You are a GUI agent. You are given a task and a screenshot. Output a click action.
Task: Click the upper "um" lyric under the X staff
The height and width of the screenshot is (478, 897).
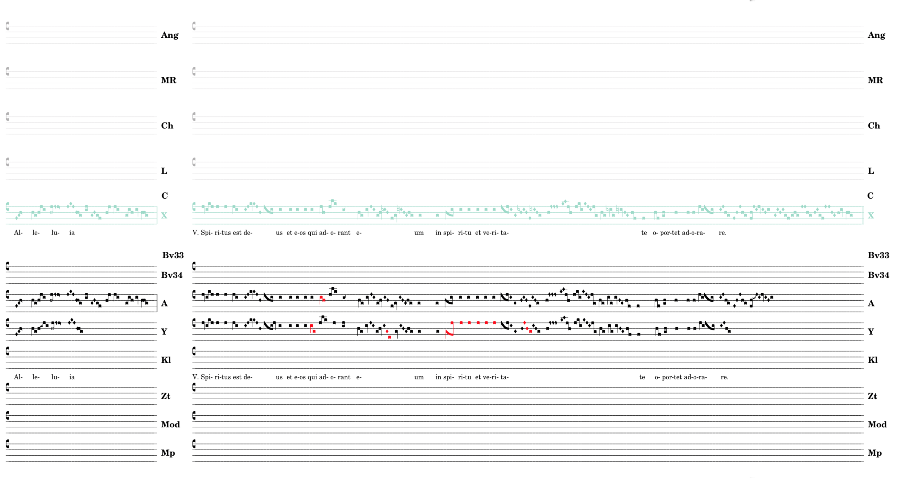tap(419, 233)
